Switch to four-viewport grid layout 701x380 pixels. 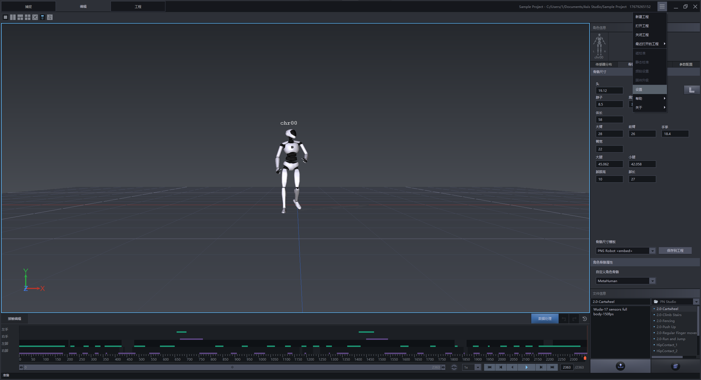[x=27, y=17]
